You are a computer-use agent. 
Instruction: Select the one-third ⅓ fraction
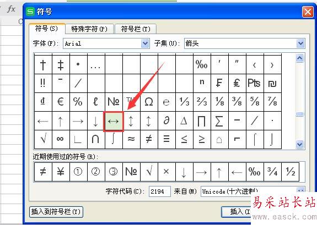point(184,102)
